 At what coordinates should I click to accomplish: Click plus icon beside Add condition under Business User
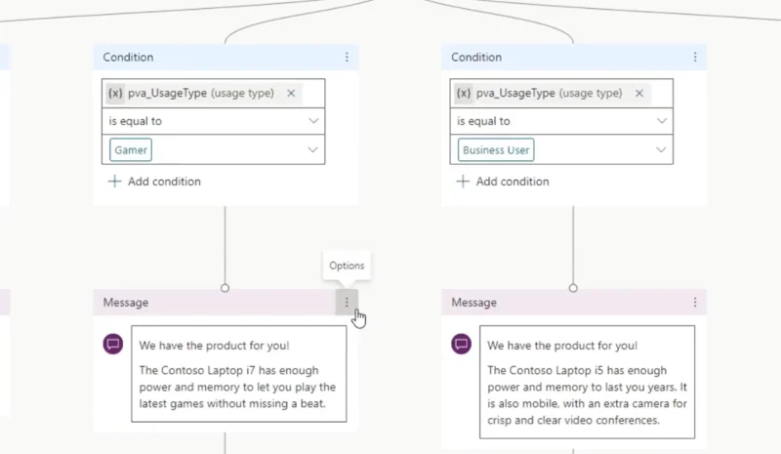click(x=463, y=182)
